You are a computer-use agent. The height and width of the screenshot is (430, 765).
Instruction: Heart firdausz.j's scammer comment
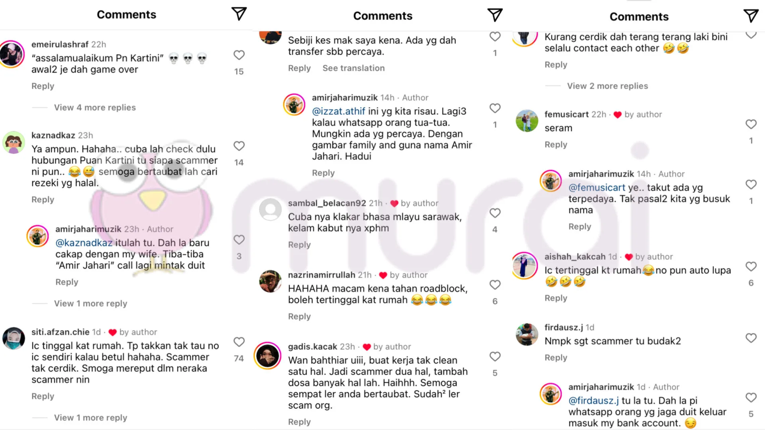[751, 338]
